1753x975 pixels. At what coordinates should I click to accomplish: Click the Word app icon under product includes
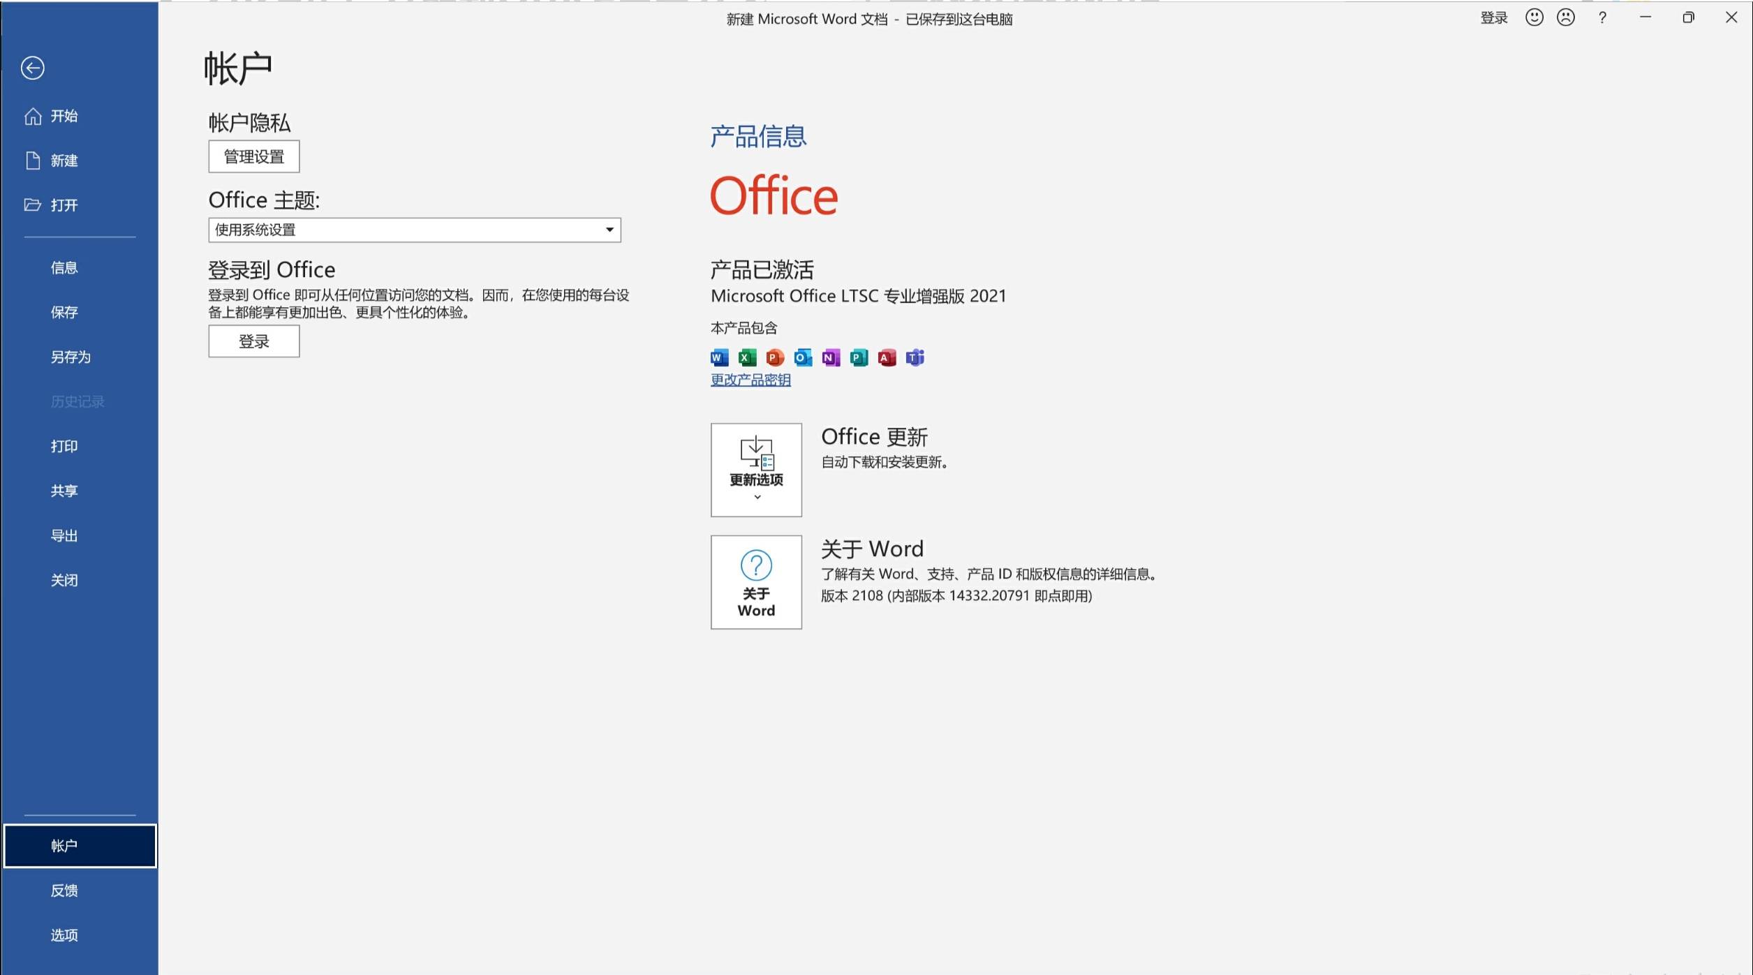point(719,358)
